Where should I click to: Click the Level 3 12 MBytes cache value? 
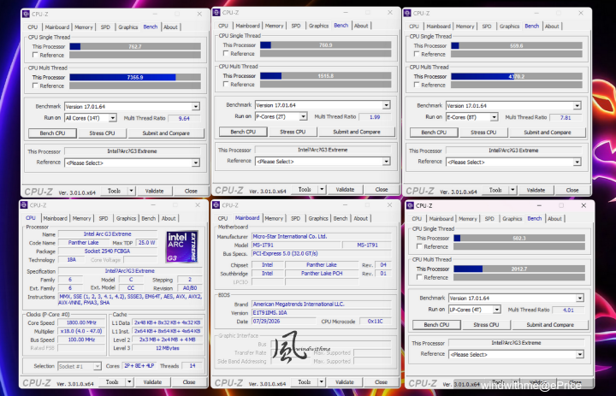pyautogui.click(x=168, y=348)
